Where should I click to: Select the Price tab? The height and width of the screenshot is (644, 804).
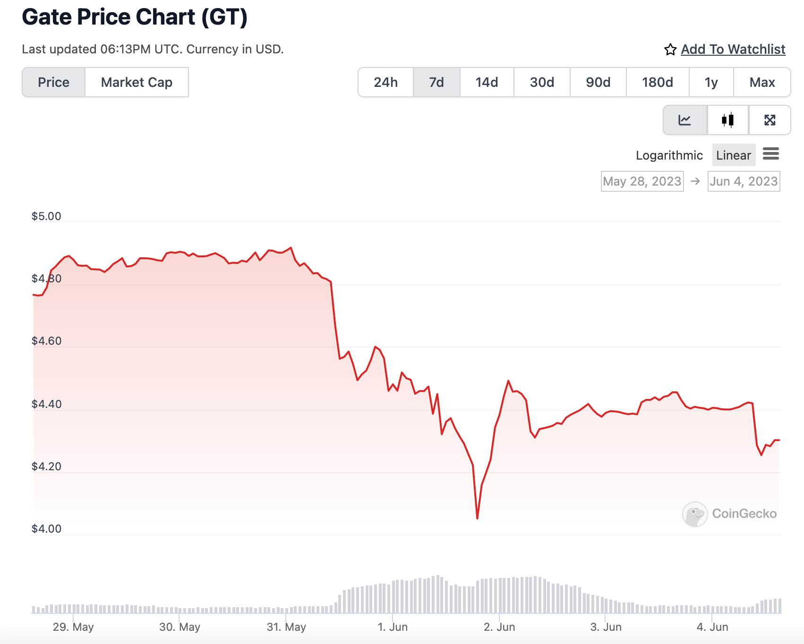pos(53,82)
